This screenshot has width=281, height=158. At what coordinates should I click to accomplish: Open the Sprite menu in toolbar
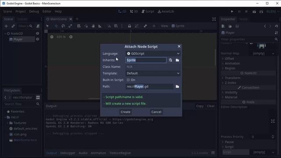[x=178, y=26]
